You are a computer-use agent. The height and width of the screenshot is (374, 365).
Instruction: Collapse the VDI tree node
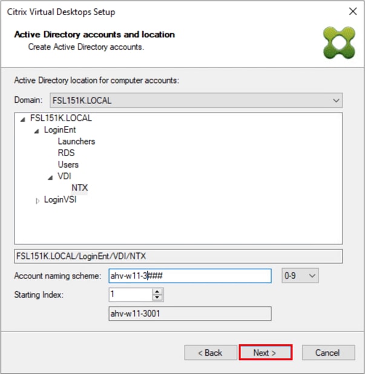click(50, 177)
